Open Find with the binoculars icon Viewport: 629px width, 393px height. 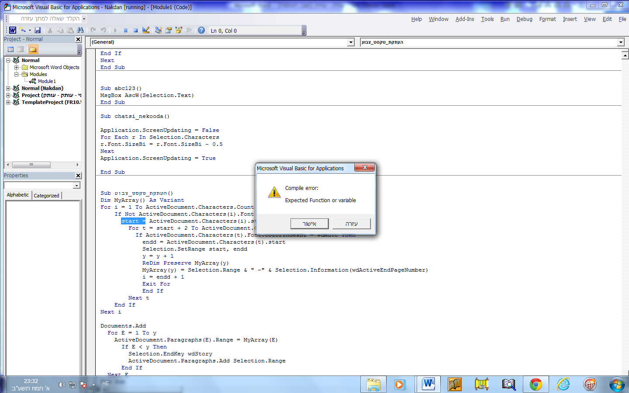[x=80, y=30]
